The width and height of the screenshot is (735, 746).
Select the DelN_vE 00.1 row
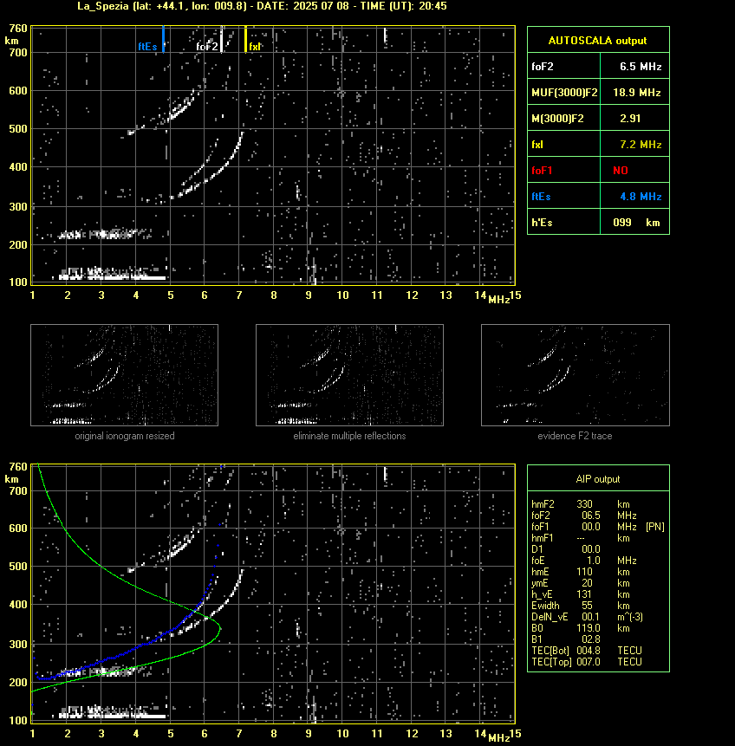(588, 617)
